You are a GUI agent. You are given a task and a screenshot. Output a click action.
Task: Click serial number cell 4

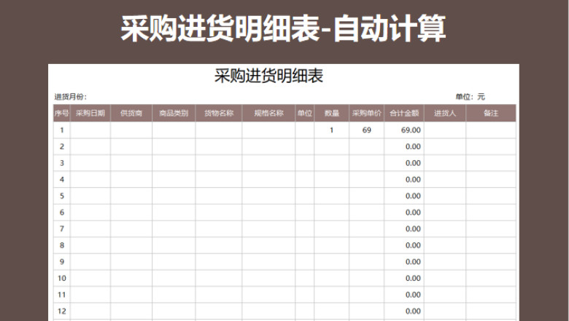coord(62,180)
